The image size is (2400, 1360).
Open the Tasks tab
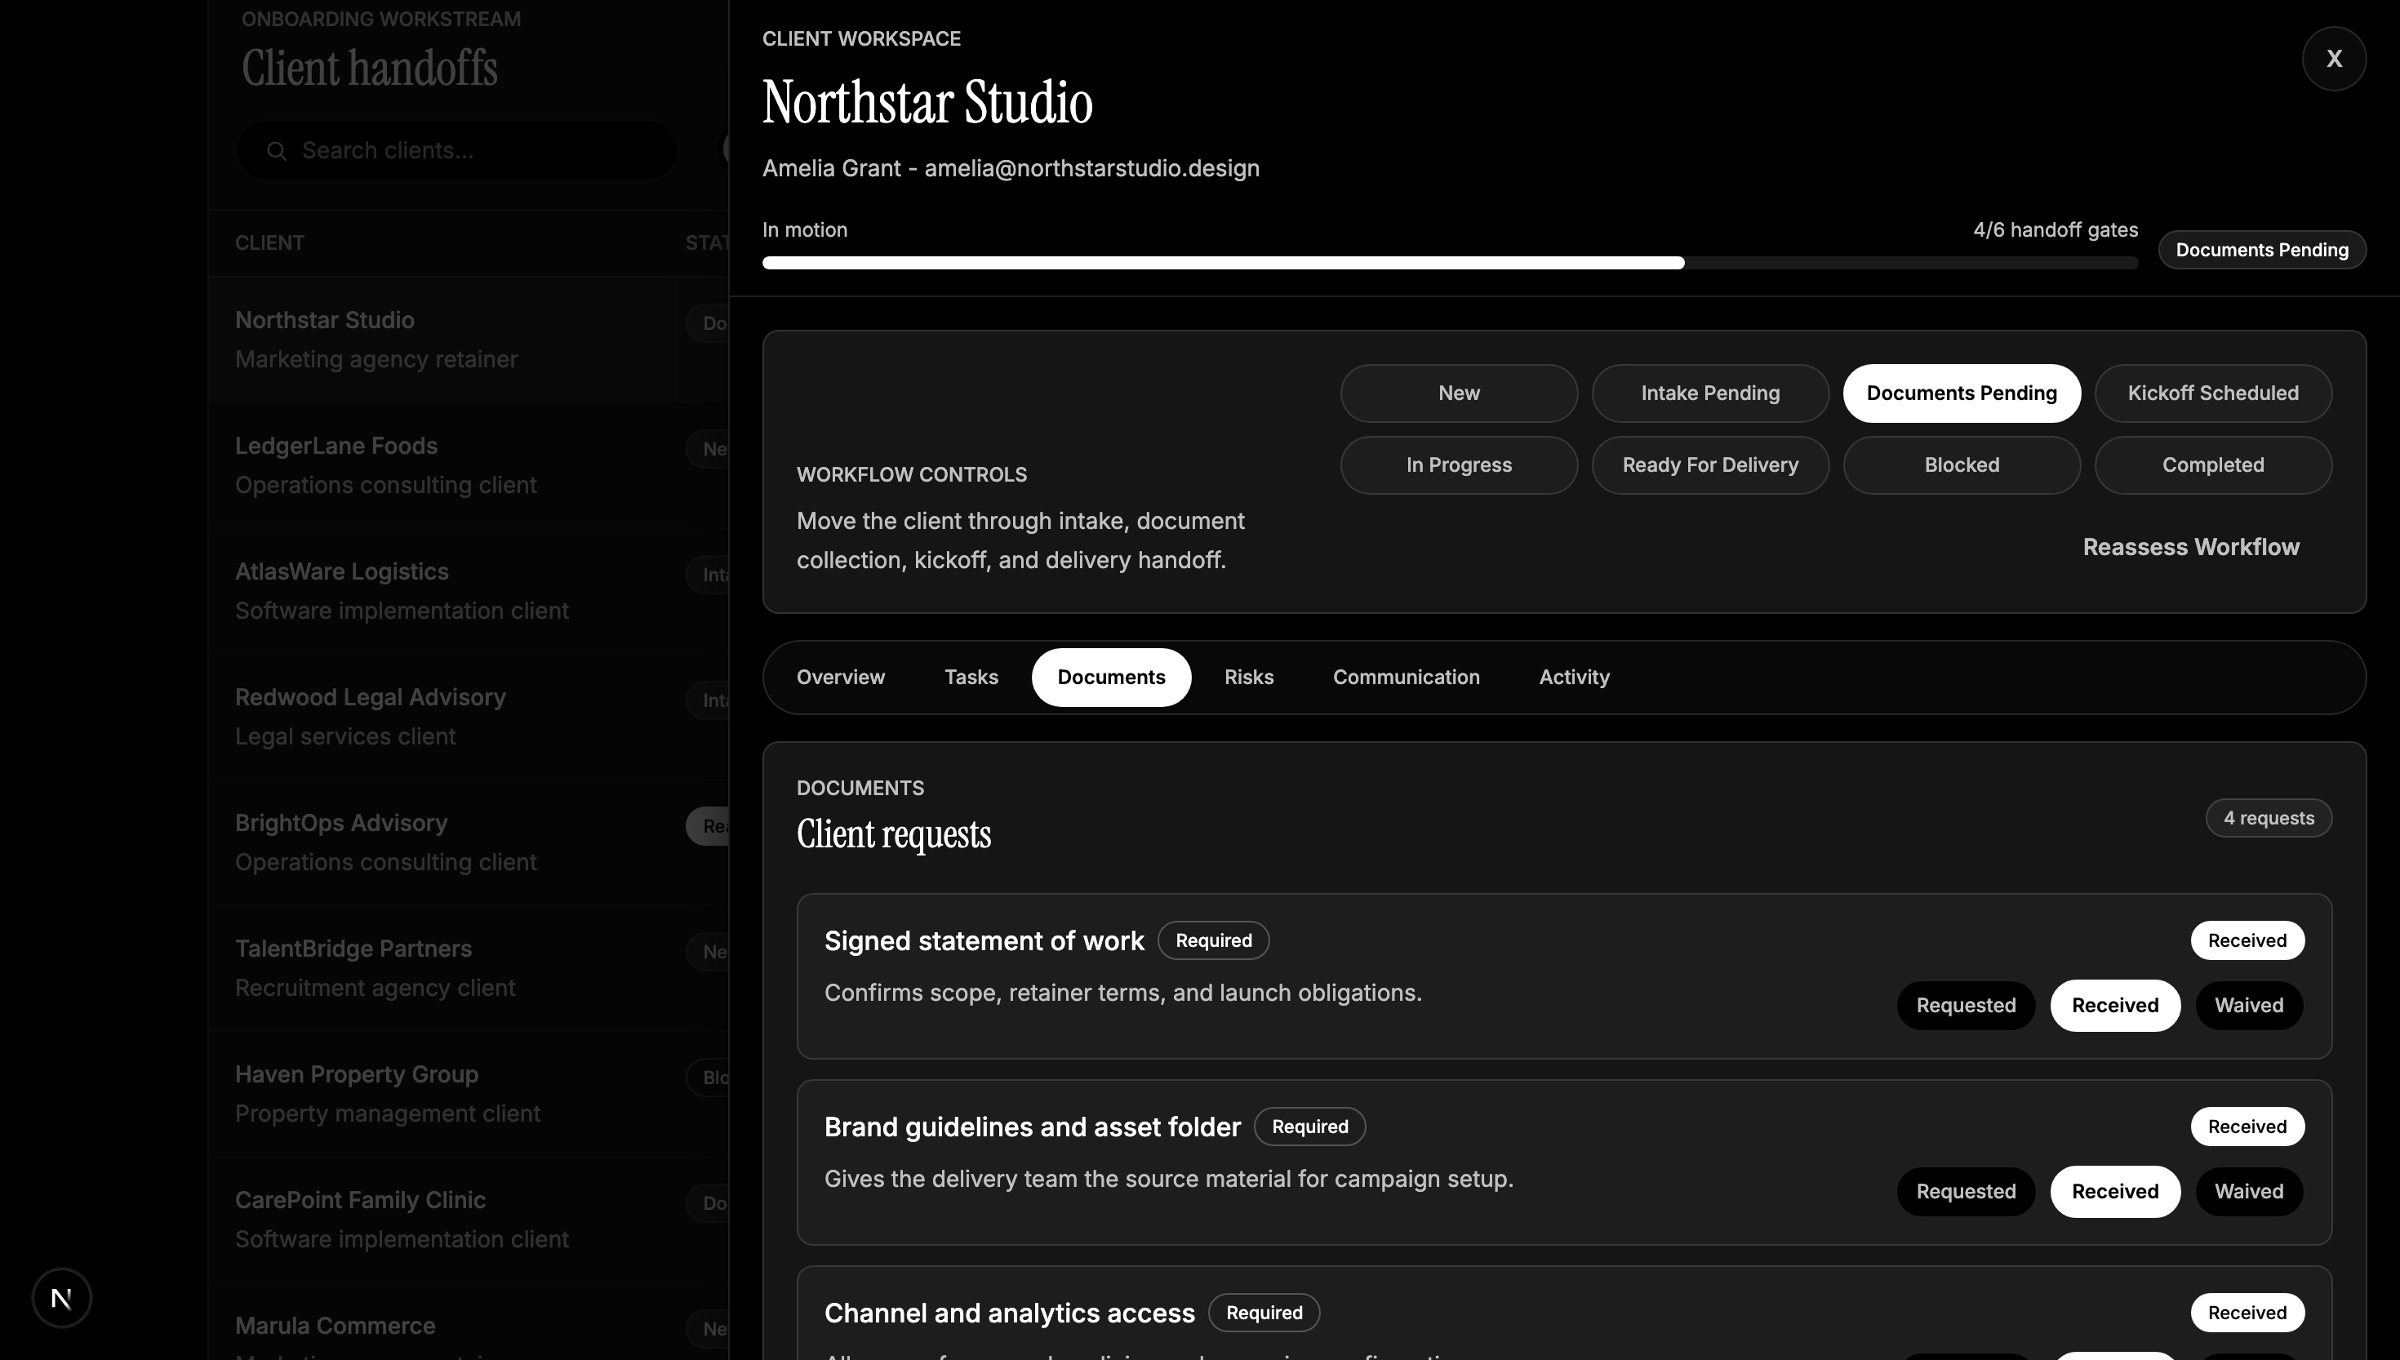971,678
